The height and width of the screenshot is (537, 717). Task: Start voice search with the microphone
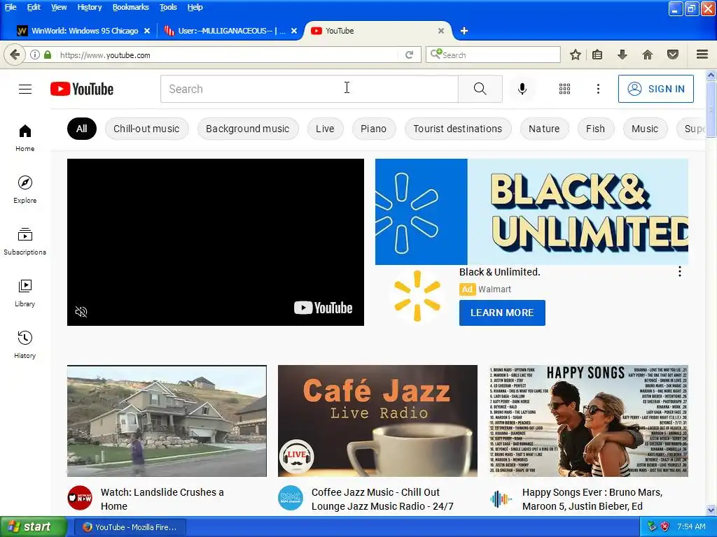click(x=522, y=89)
